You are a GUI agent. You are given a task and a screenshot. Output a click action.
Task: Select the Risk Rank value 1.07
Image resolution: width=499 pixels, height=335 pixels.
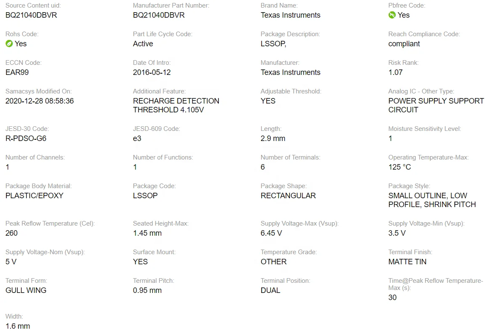[395, 72]
